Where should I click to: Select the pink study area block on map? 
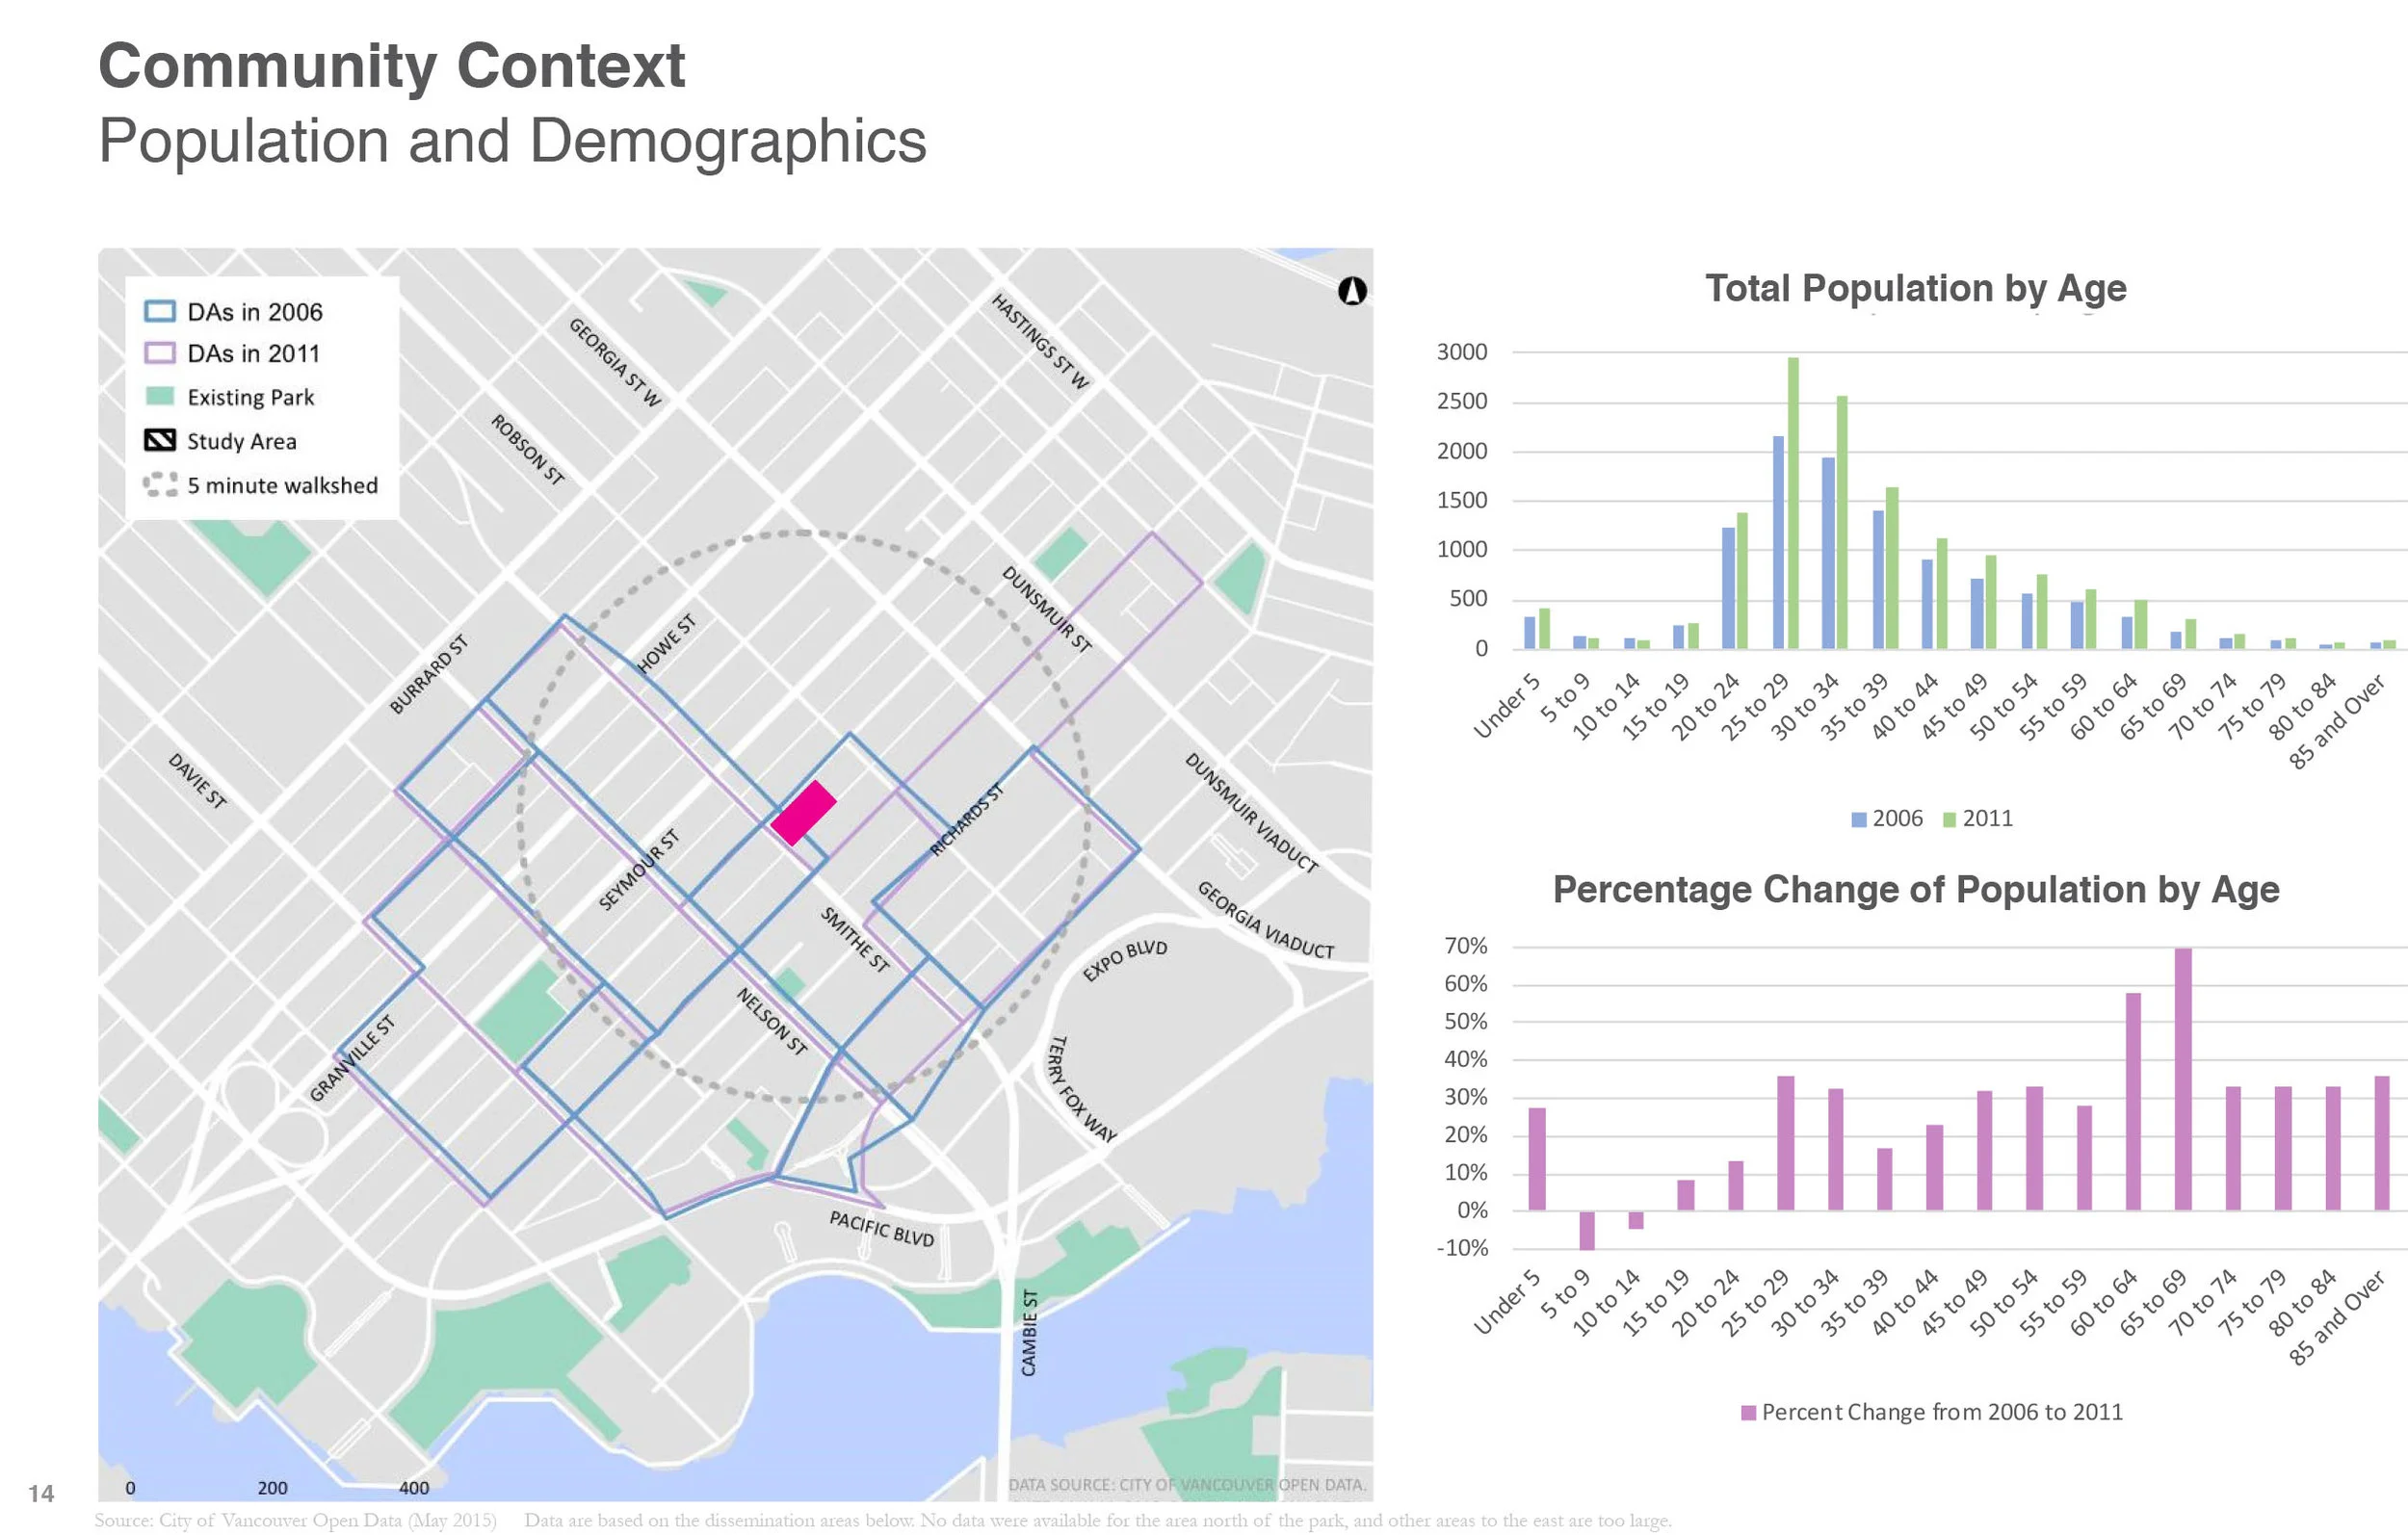pyautogui.click(x=803, y=812)
